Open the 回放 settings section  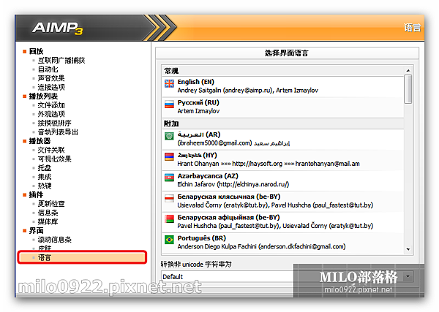(x=36, y=51)
